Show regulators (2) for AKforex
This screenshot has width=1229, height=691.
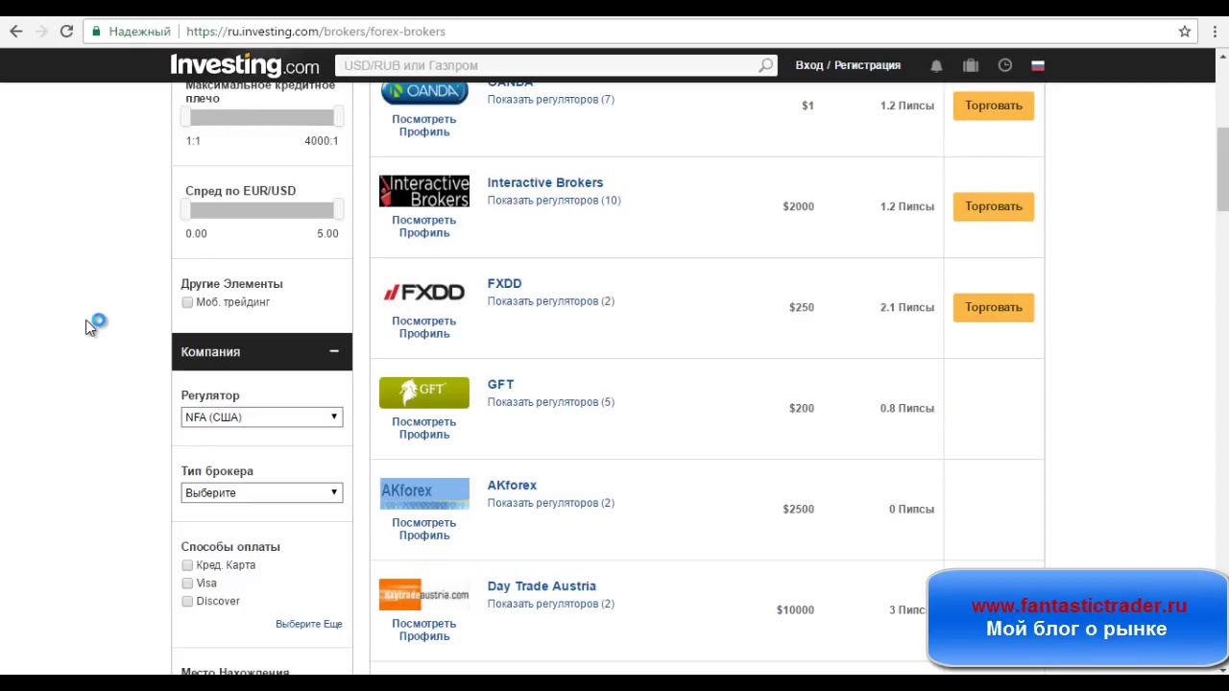tap(551, 503)
